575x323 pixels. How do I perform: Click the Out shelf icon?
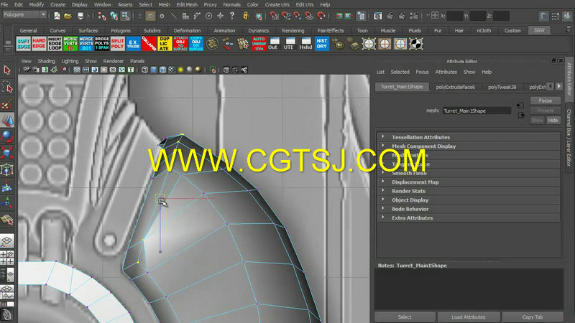[273, 44]
